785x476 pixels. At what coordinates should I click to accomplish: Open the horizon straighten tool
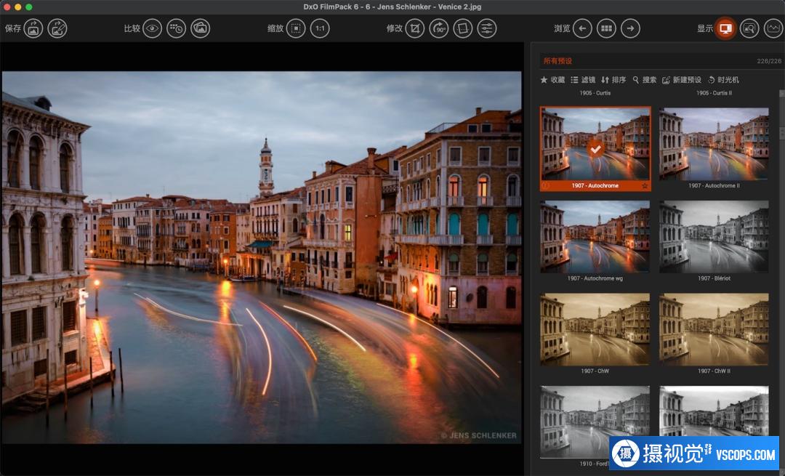pos(463,28)
